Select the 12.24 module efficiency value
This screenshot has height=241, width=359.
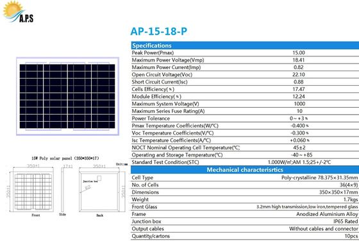299,97
